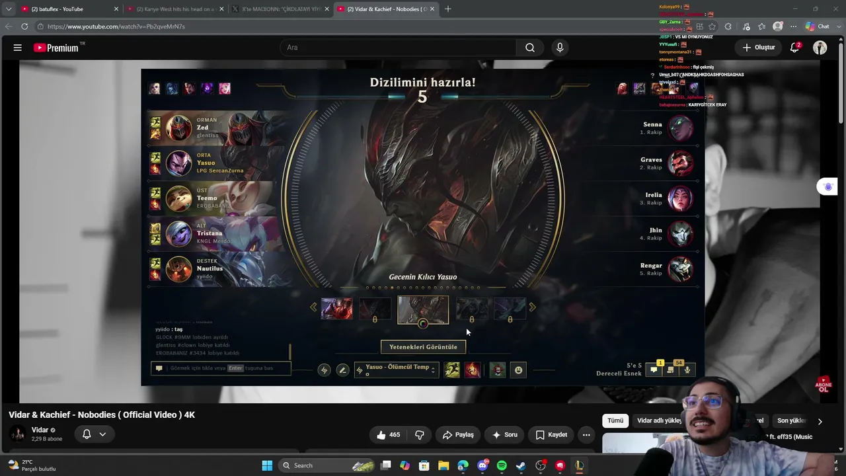The image size is (846, 476).
Task: Open File Explorer from the taskbar
Action: click(x=443, y=465)
